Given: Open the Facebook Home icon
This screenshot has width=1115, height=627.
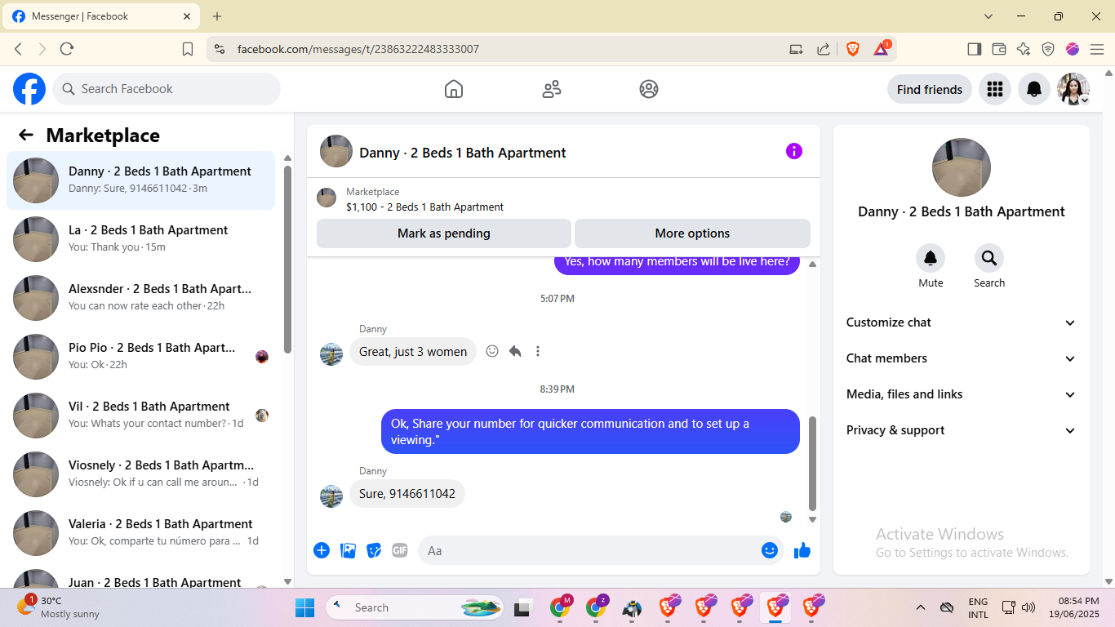Looking at the screenshot, I should click(x=454, y=89).
